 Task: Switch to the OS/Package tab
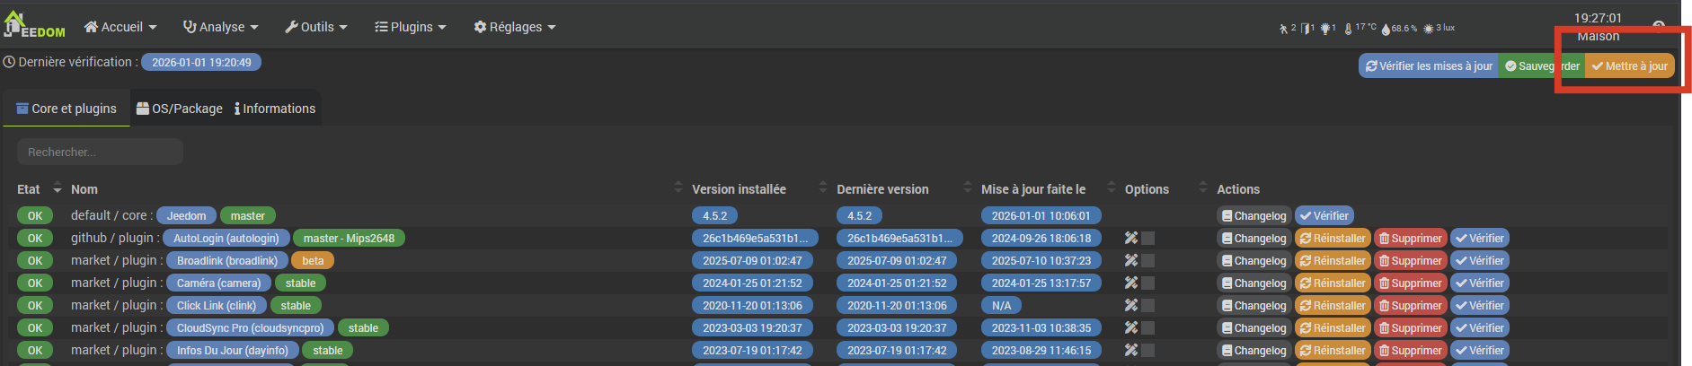(179, 109)
